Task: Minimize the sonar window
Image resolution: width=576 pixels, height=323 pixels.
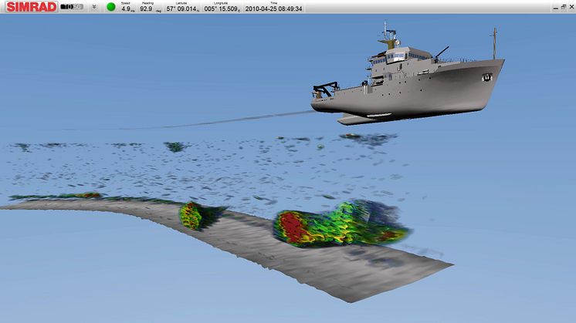Action: tap(555, 8)
